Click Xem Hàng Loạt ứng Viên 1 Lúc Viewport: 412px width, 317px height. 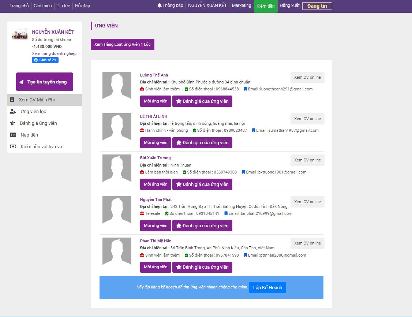123,44
